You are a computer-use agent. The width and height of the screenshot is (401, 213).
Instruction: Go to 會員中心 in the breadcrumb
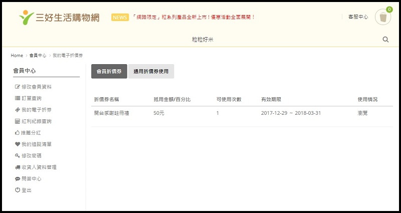(38, 55)
